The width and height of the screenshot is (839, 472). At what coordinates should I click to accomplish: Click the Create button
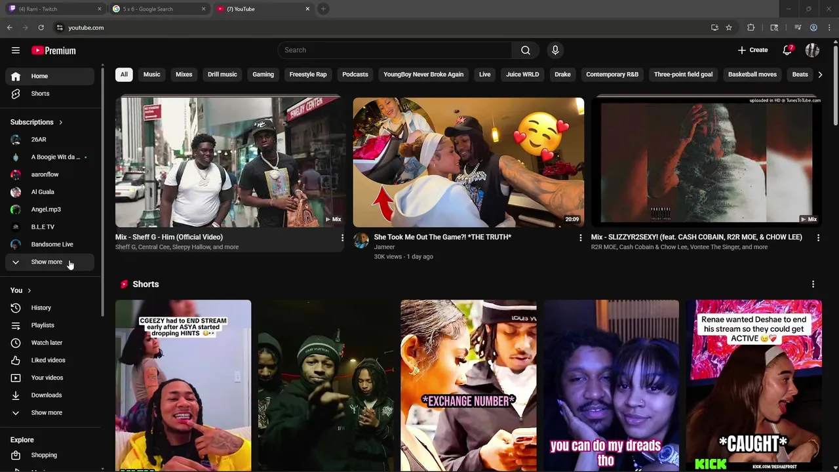click(752, 50)
